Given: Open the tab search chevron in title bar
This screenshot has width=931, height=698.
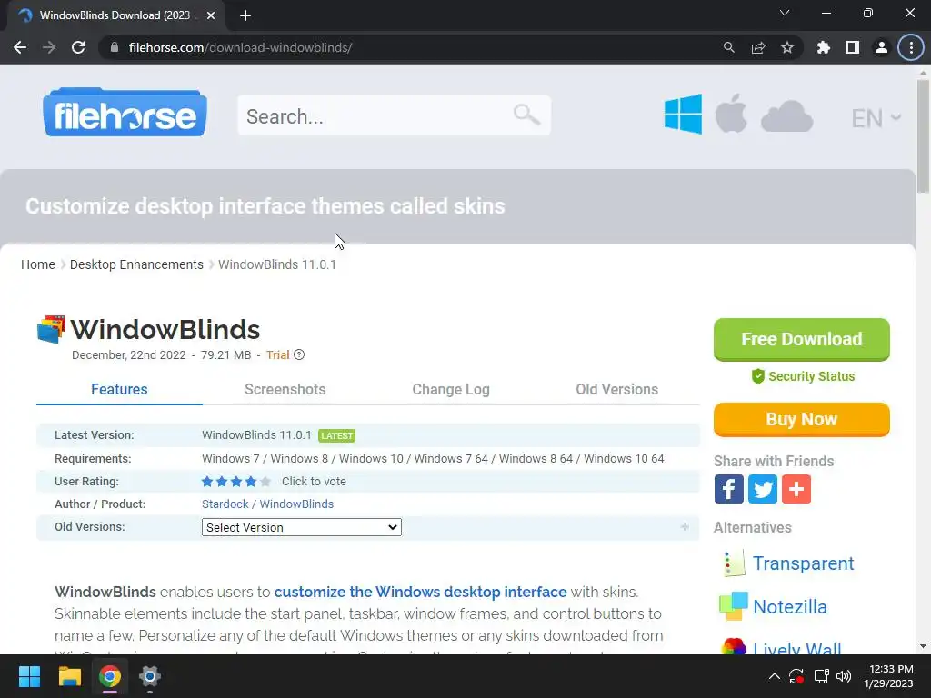Looking at the screenshot, I should [x=785, y=13].
